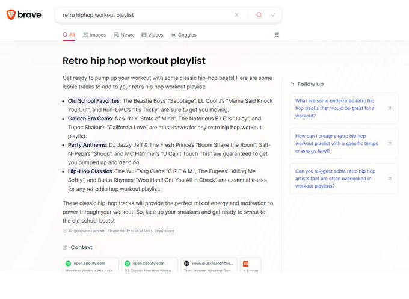Switch to the News tab

(x=124, y=35)
